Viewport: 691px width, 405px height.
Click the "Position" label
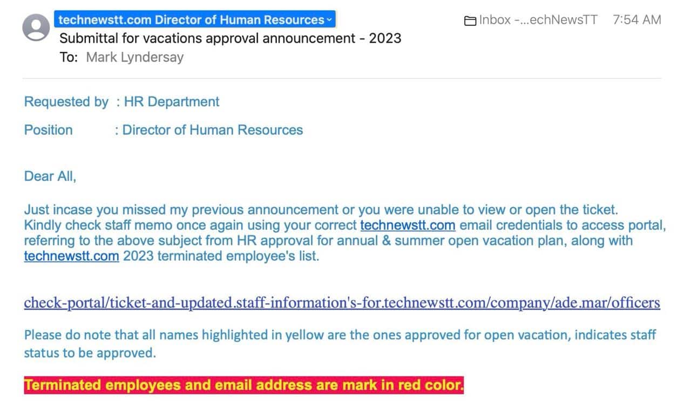pyautogui.click(x=48, y=130)
